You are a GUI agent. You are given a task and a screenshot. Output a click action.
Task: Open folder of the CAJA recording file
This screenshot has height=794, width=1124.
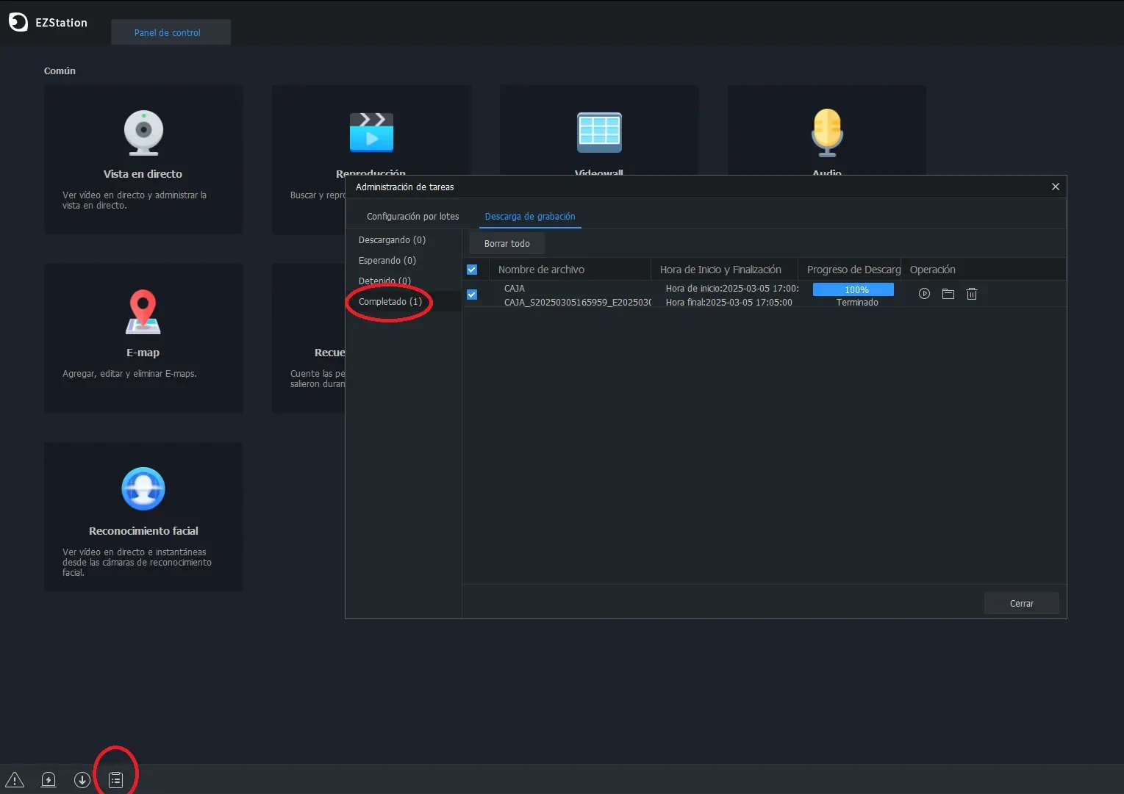[x=948, y=294]
